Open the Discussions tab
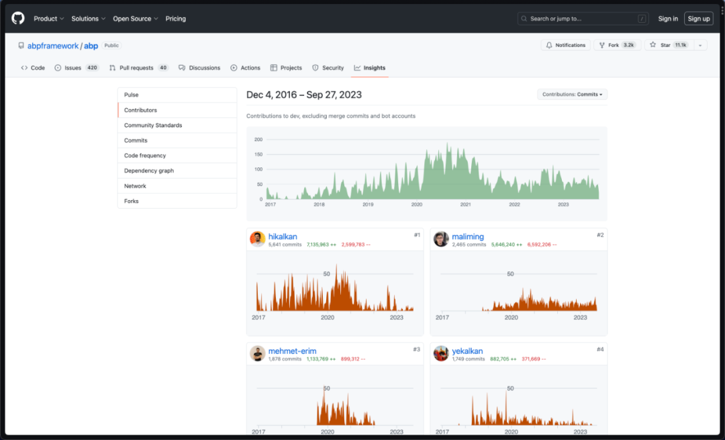This screenshot has height=440, width=725. tap(200, 68)
